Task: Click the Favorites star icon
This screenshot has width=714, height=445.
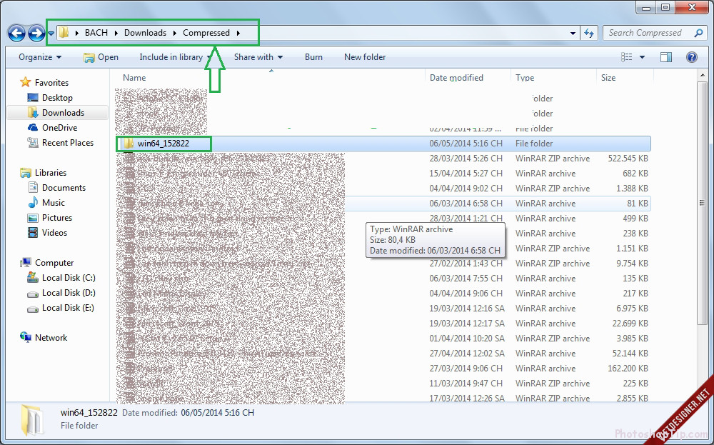Action: (26, 82)
